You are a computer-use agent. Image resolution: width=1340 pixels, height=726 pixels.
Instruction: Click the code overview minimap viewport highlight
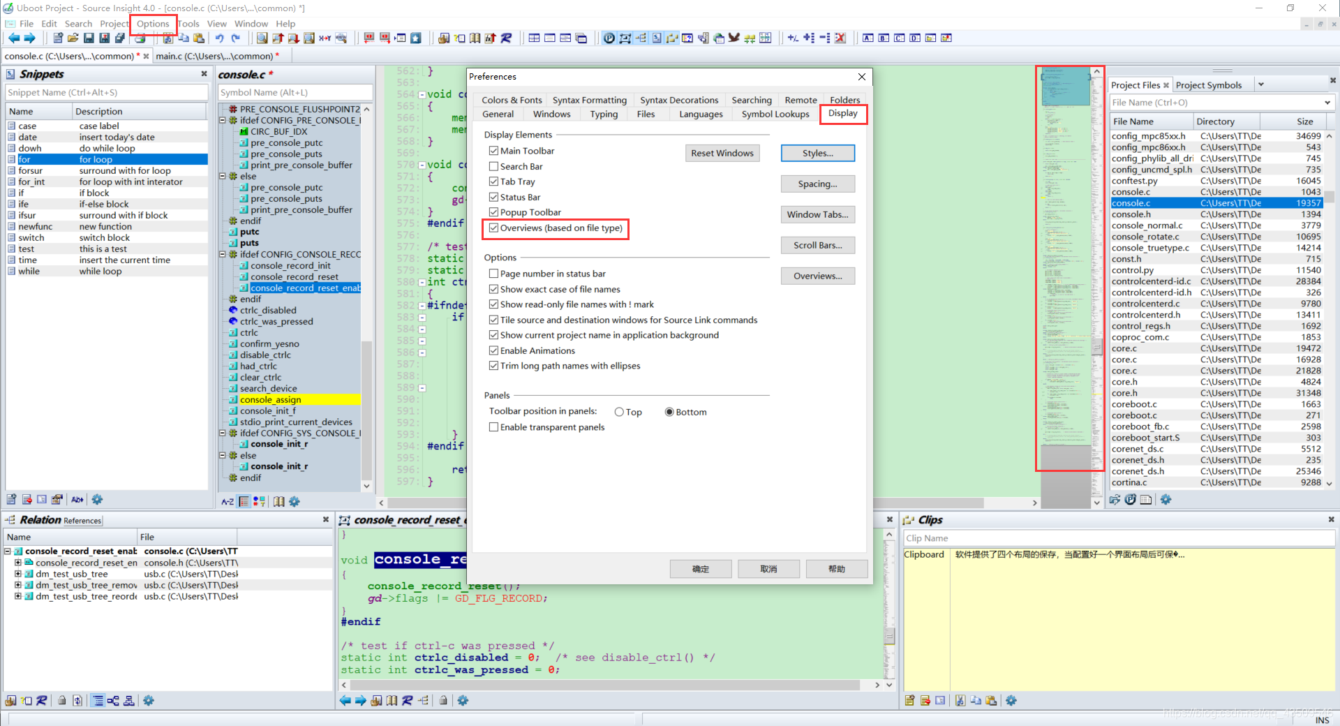pyautogui.click(x=1065, y=87)
